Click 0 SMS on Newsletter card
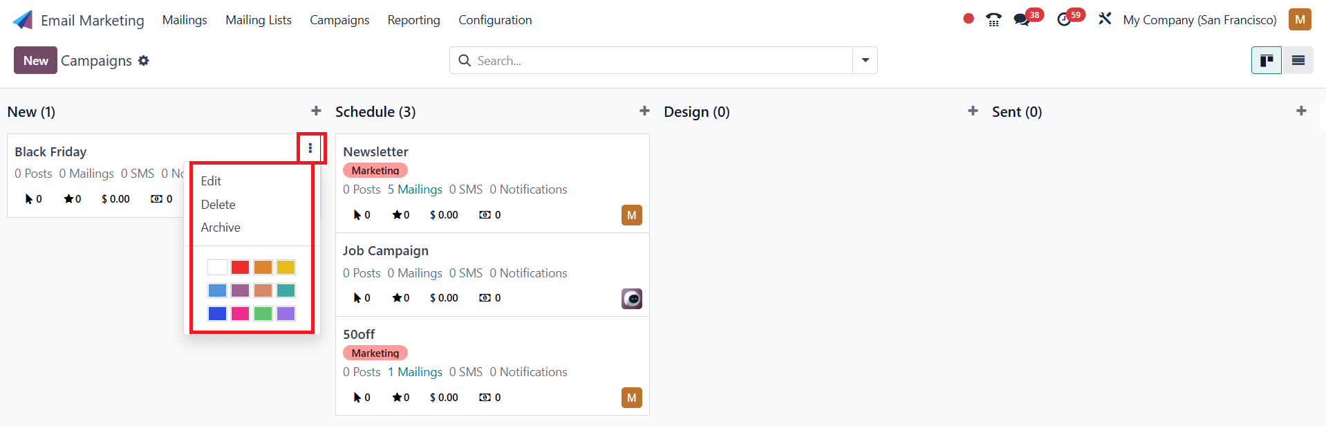Screen dimensions: 1326x426 [x=466, y=189]
